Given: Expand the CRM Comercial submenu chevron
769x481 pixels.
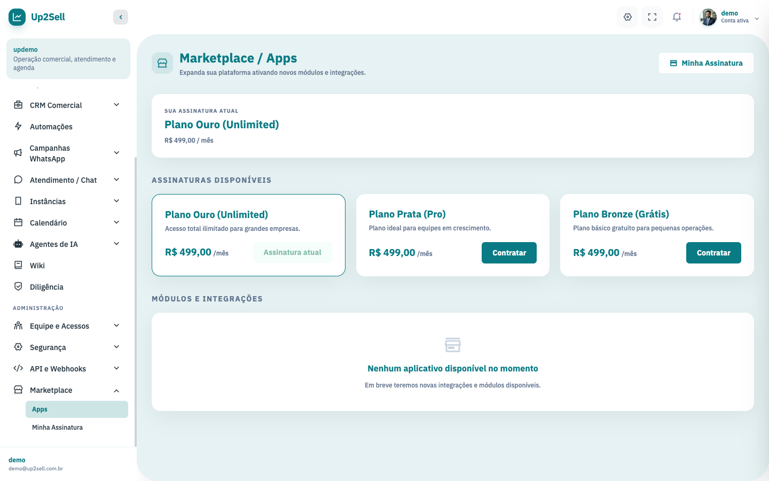Looking at the screenshot, I should 116,105.
